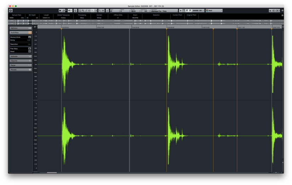292x185 pixels.
Task: Click Open in Separate Window arrow icon
Action: click(270, 11)
